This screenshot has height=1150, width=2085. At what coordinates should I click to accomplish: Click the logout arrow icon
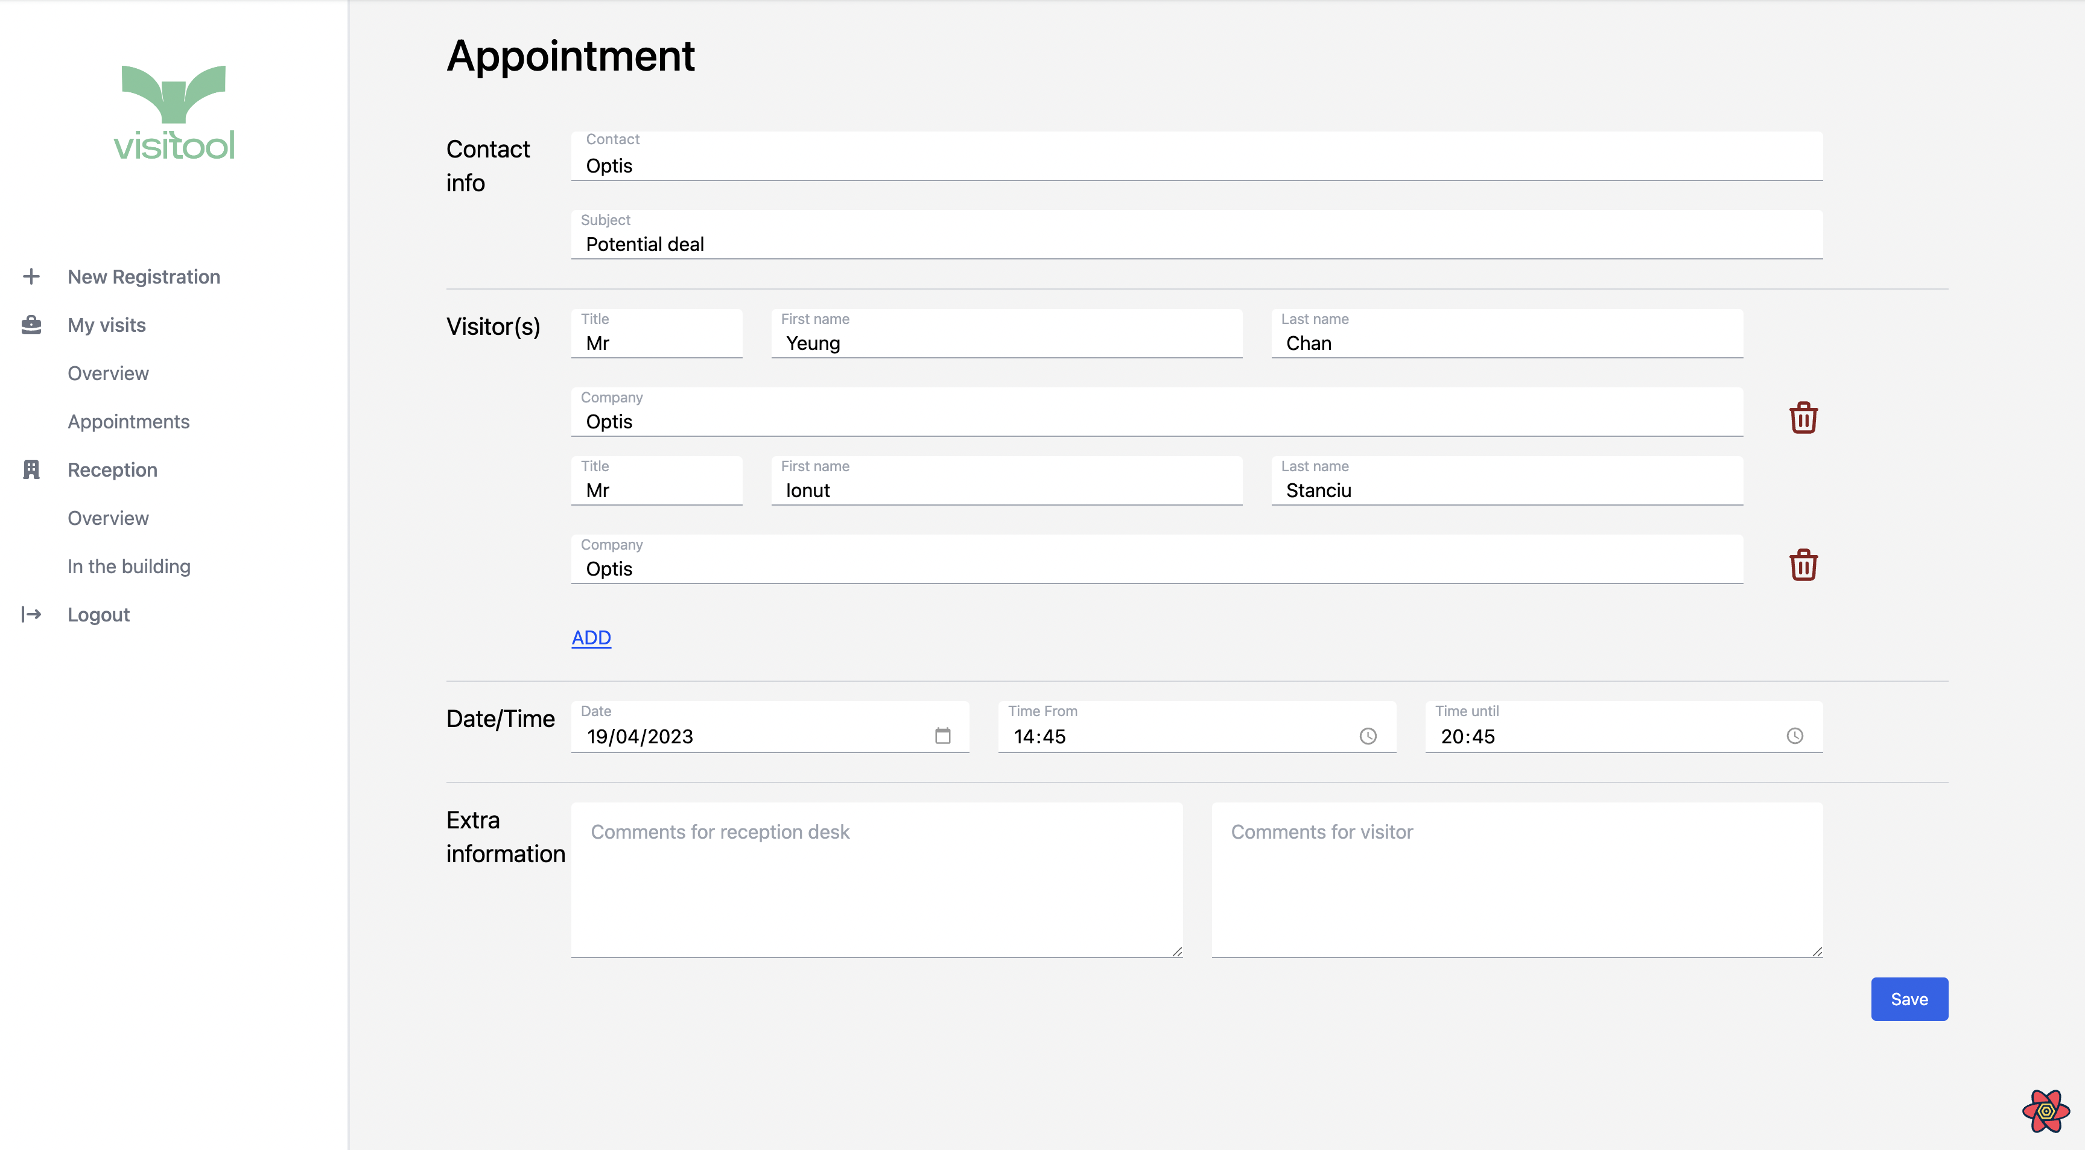pos(31,614)
